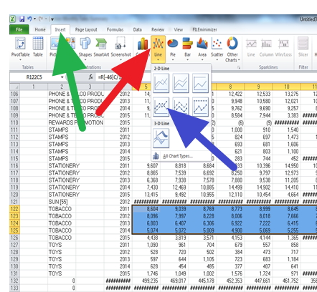The image size is (317, 292).
Task: Open the File tab
Action: click(19, 29)
